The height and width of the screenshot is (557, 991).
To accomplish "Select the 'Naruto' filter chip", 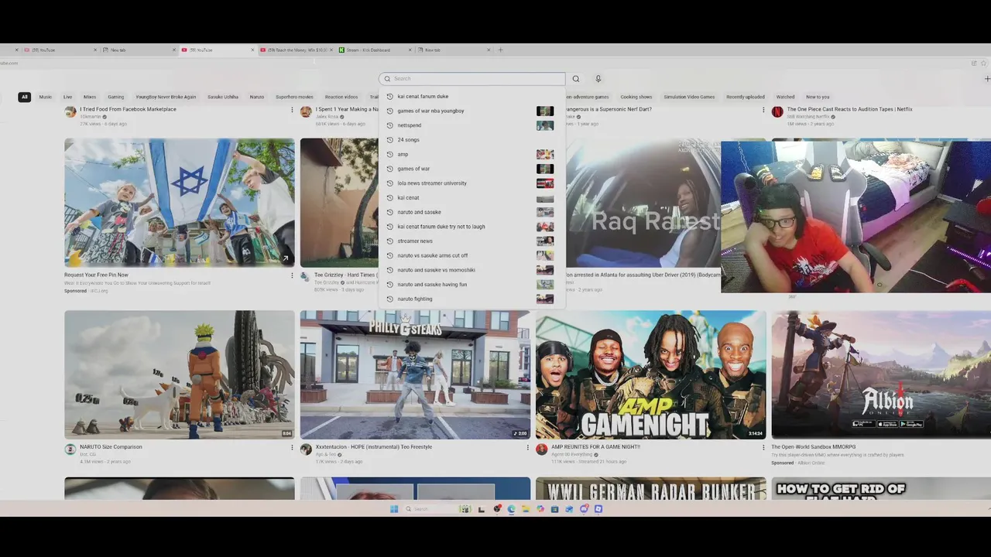I will pos(257,97).
